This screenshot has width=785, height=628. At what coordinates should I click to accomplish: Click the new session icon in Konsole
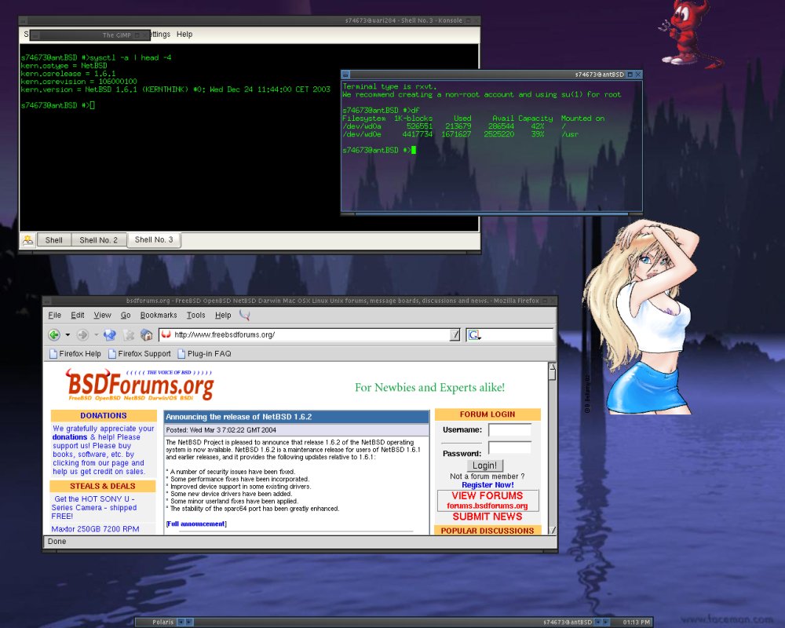click(x=27, y=240)
